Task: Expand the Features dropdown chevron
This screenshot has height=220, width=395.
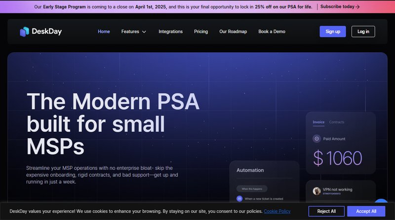Action: click(x=144, y=32)
